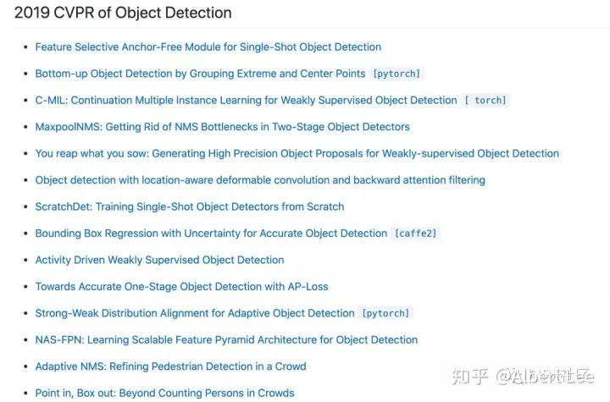The height and width of the screenshot is (402, 610).
Task: Click the [pytorch] tag beside Strong-Weak Distribution Alignment
Action: (385, 313)
